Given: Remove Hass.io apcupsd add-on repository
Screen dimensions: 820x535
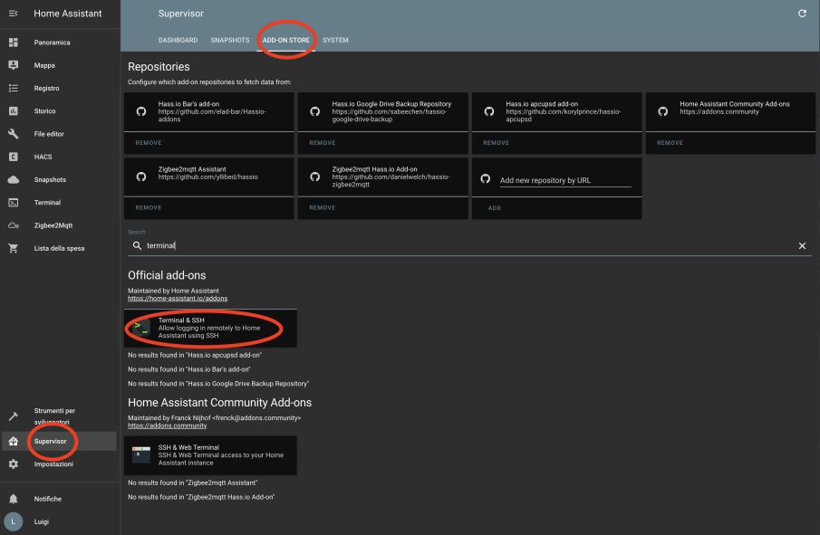Looking at the screenshot, I should pos(497,143).
